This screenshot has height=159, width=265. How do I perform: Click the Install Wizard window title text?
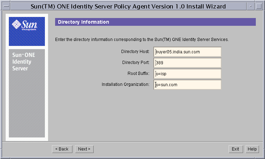coord(128,6)
